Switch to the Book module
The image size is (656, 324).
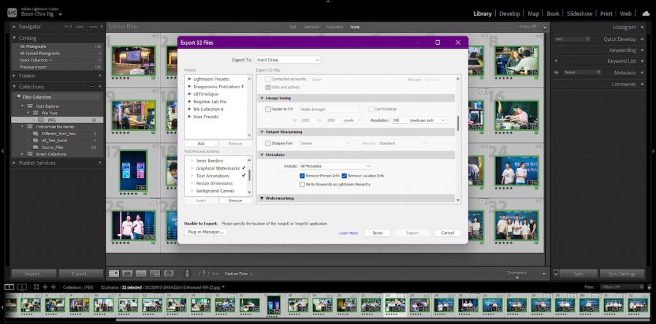click(x=553, y=13)
